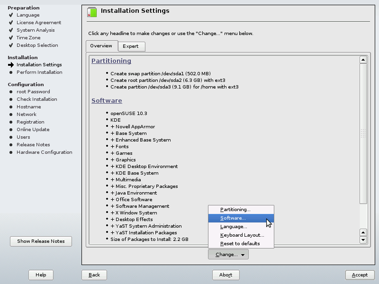This screenshot has height=284, width=379.
Task: Switch to the Expert tab
Action: pyautogui.click(x=132, y=46)
